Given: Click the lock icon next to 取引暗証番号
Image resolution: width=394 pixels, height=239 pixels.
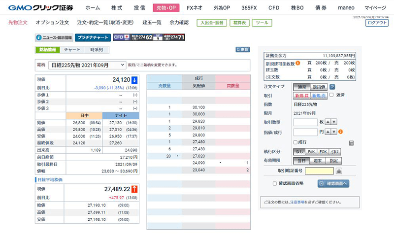Looking at the screenshot, I should click(x=339, y=171).
